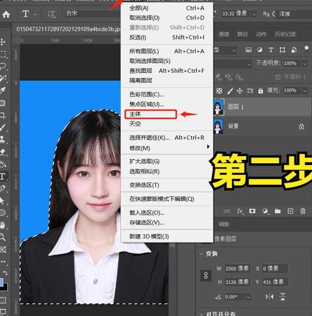
Task: Click the layer effects fx icon
Action: click(x=240, y=211)
